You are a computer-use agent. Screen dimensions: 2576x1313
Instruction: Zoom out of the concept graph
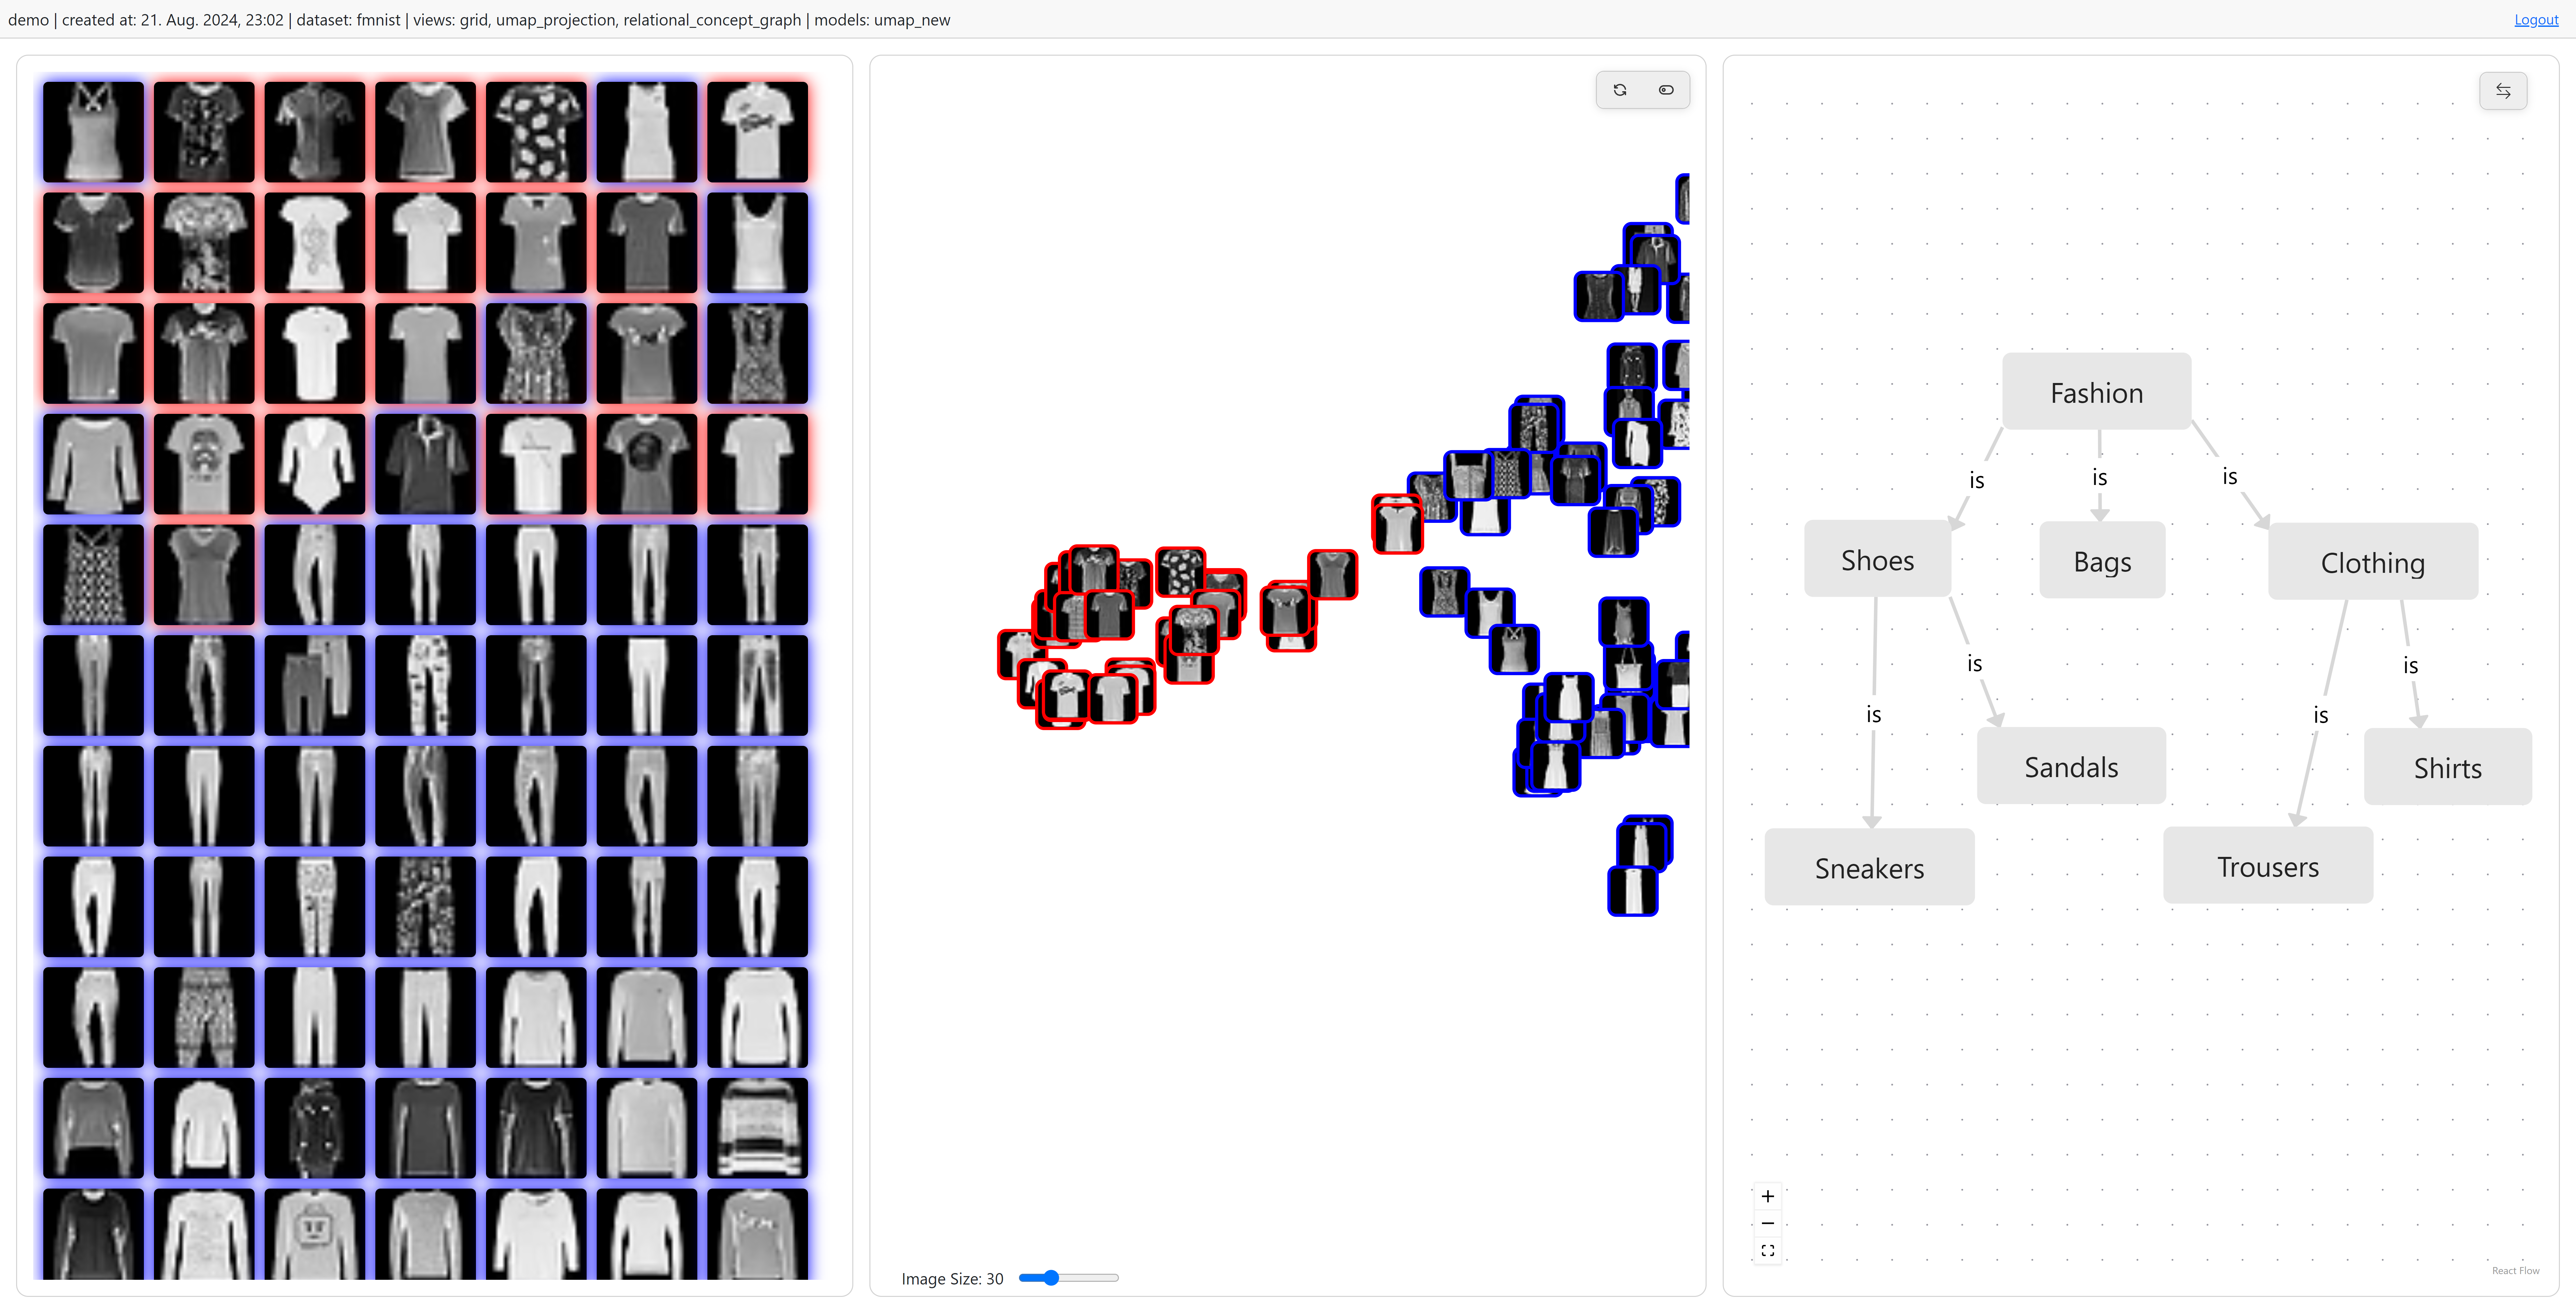point(1768,1223)
